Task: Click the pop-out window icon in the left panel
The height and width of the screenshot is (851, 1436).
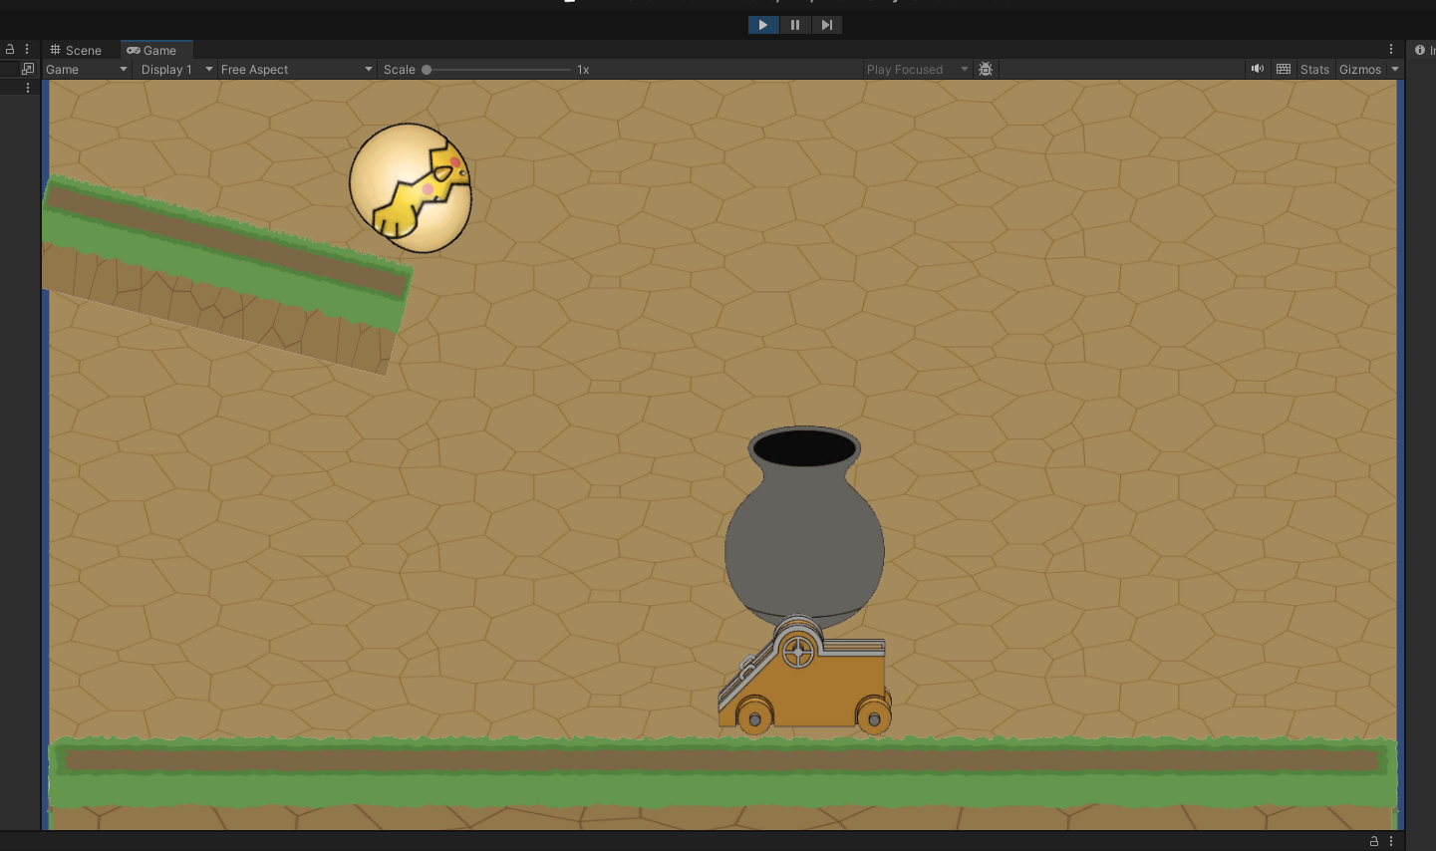Action: pos(28,69)
